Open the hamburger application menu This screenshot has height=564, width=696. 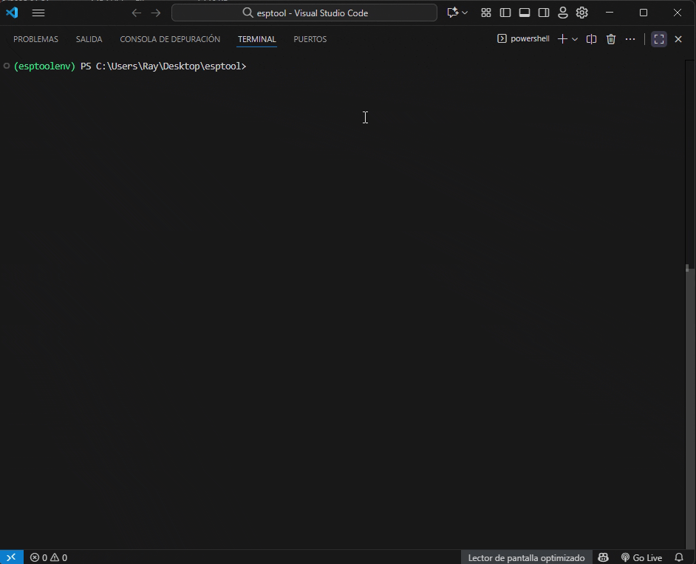click(x=38, y=13)
